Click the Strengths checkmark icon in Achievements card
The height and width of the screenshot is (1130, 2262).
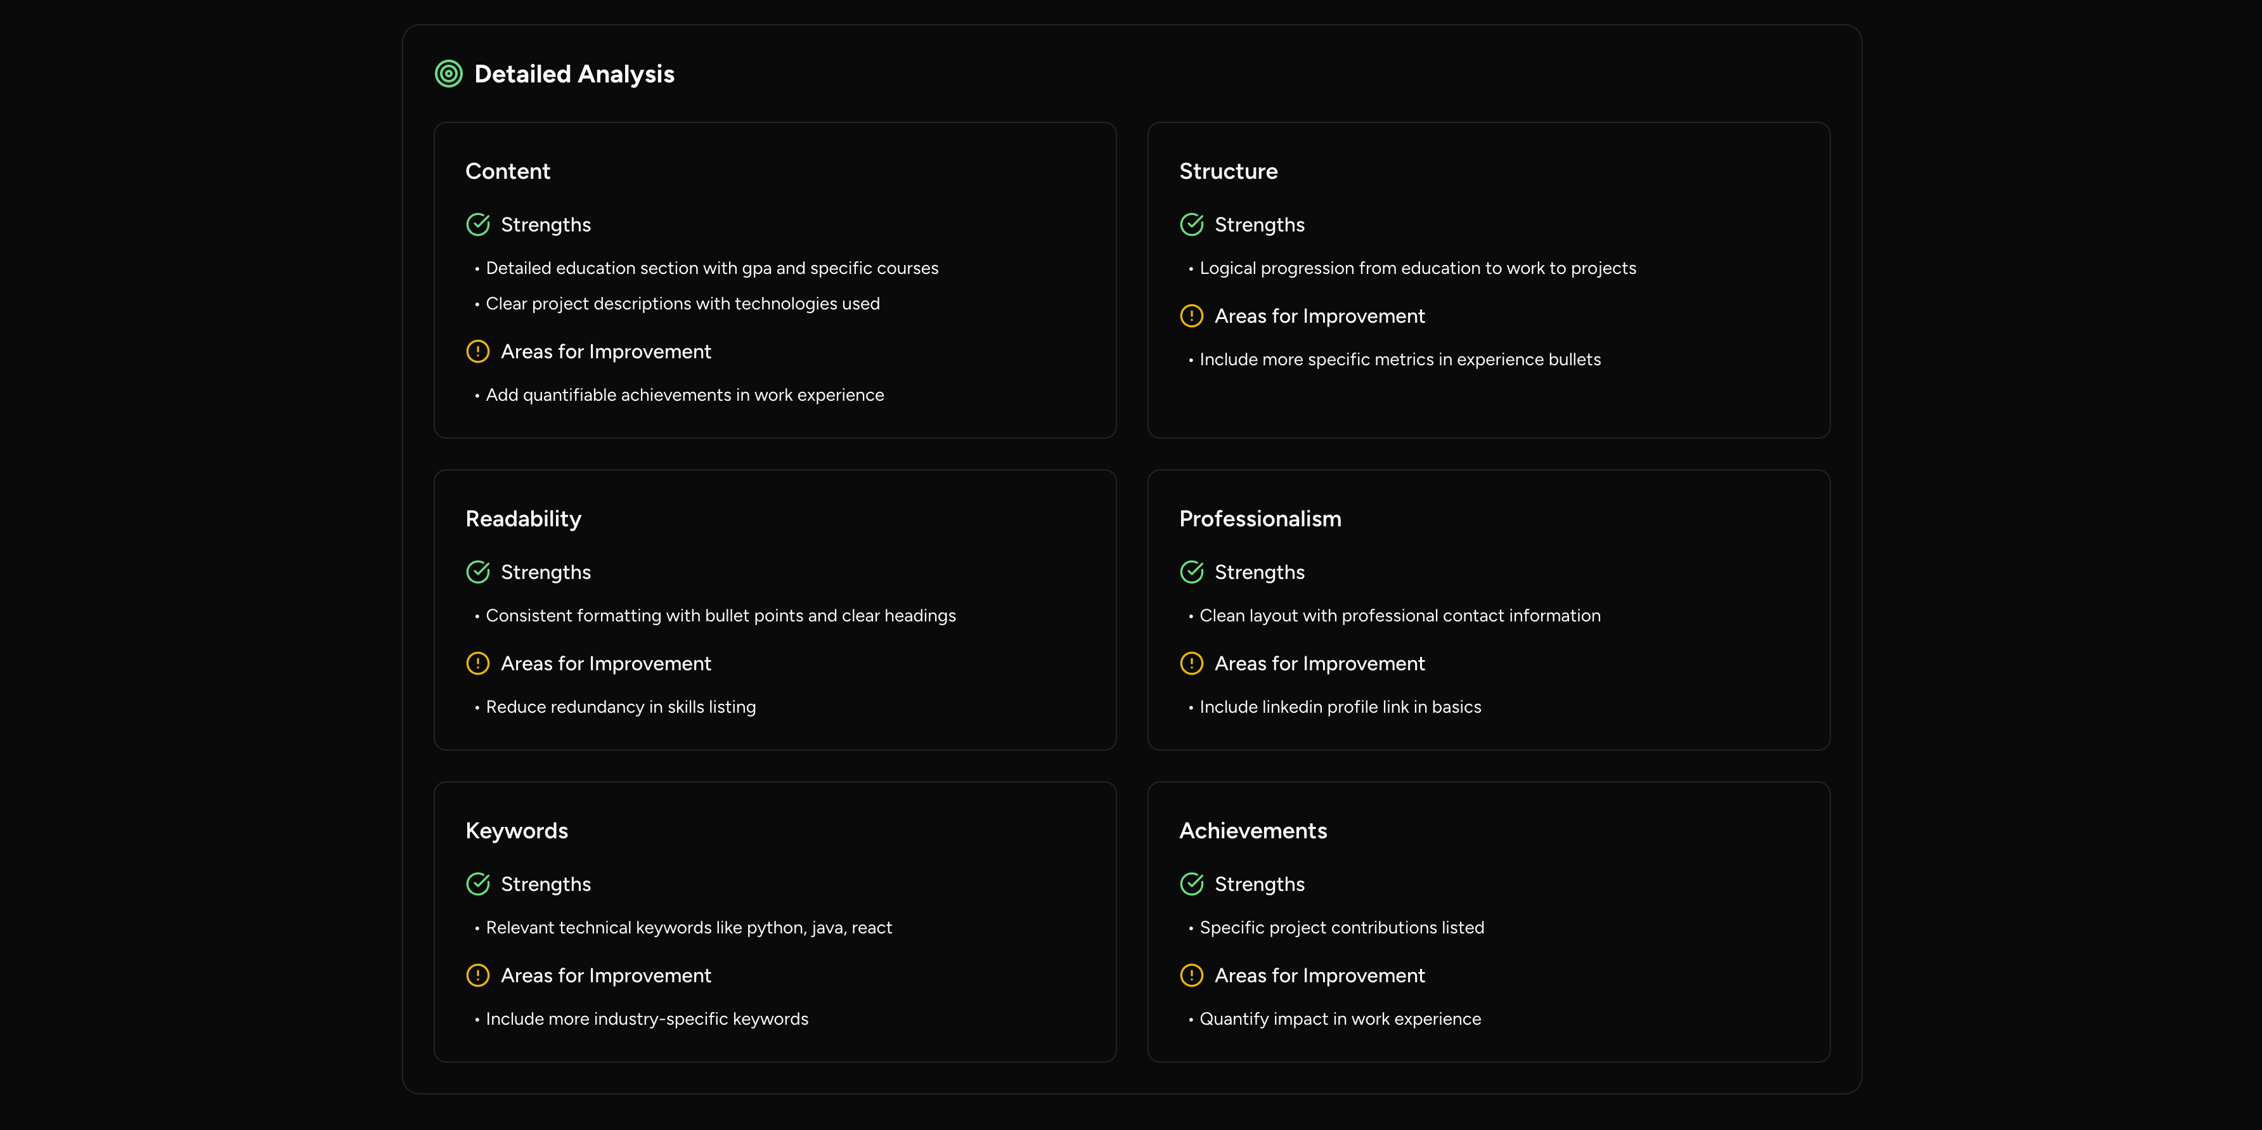[x=1192, y=884]
